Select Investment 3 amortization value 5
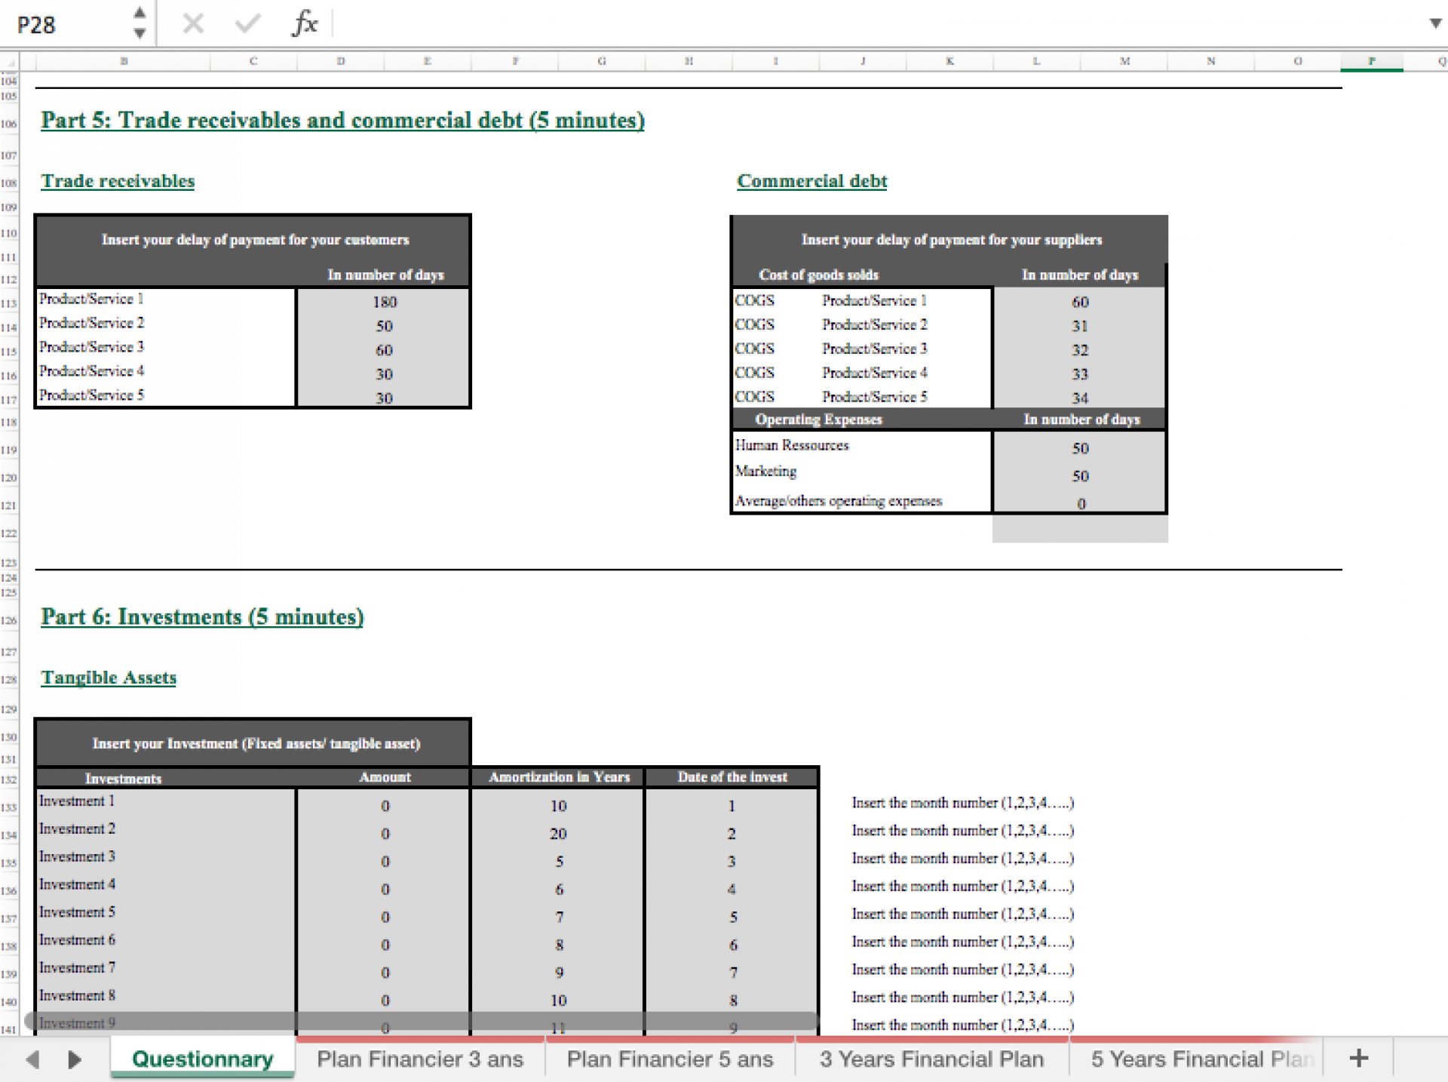The image size is (1448, 1082). click(557, 861)
